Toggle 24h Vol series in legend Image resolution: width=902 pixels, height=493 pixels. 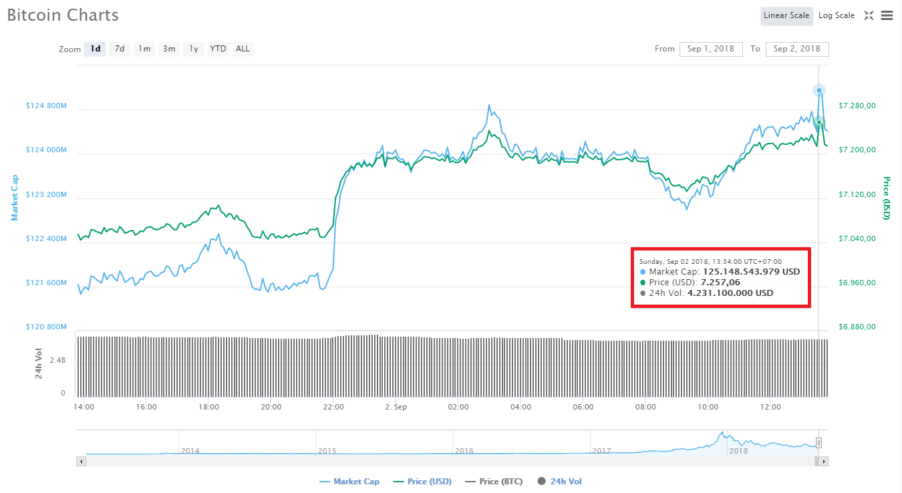tap(560, 482)
